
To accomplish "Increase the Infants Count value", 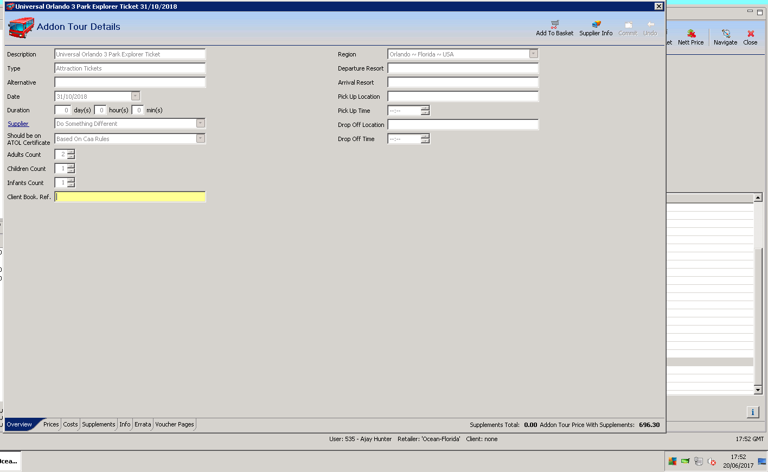I will point(71,180).
